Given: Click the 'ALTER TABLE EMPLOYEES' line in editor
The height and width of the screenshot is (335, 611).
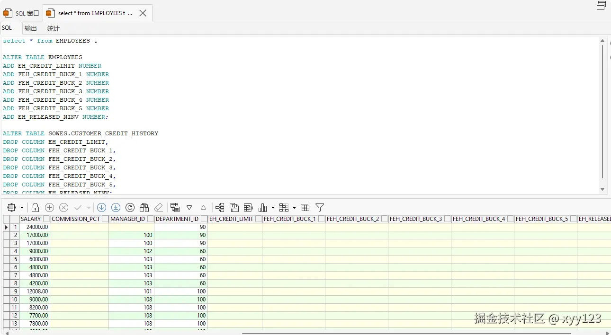Looking at the screenshot, I should pyautogui.click(x=43, y=57).
